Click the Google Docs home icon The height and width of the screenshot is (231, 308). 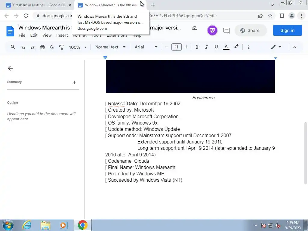10,31
